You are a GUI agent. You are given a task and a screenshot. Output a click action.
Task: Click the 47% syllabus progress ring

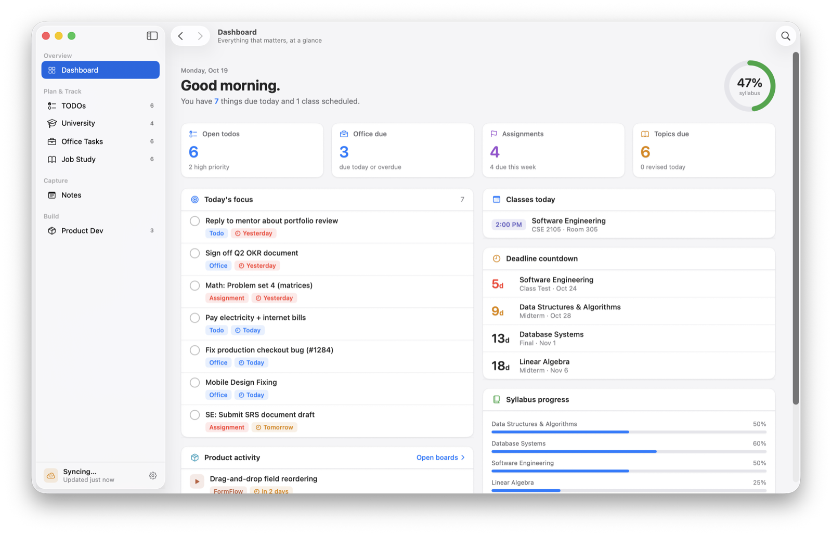coord(749,86)
